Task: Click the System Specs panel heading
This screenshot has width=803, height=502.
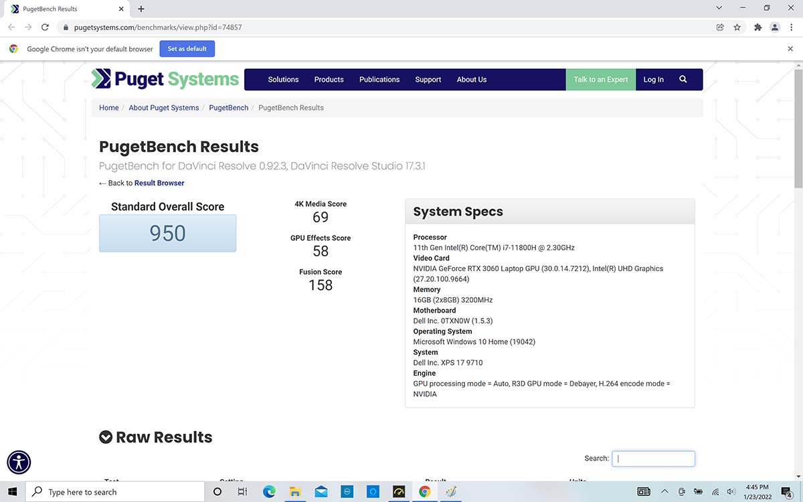Action: click(458, 212)
